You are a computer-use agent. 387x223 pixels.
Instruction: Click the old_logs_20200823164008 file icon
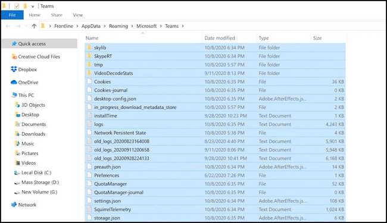coord(89,141)
